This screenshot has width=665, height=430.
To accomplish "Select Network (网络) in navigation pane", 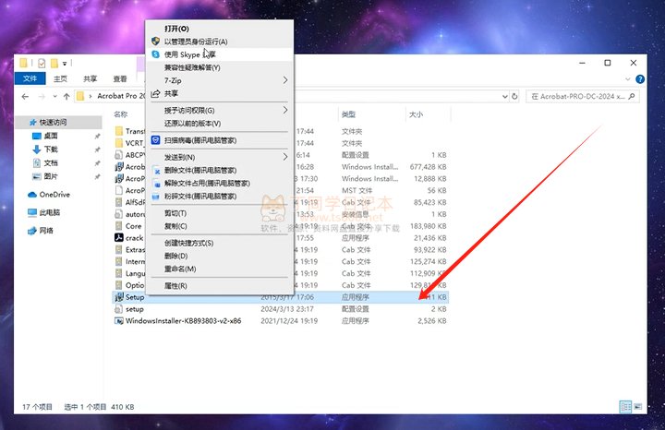I will click(x=41, y=231).
